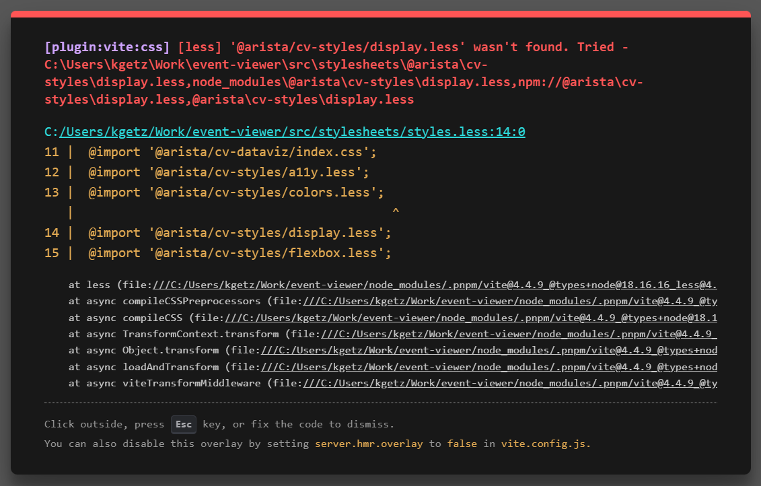Click the highlighted false value text
The image size is (761, 486).
tap(462, 443)
